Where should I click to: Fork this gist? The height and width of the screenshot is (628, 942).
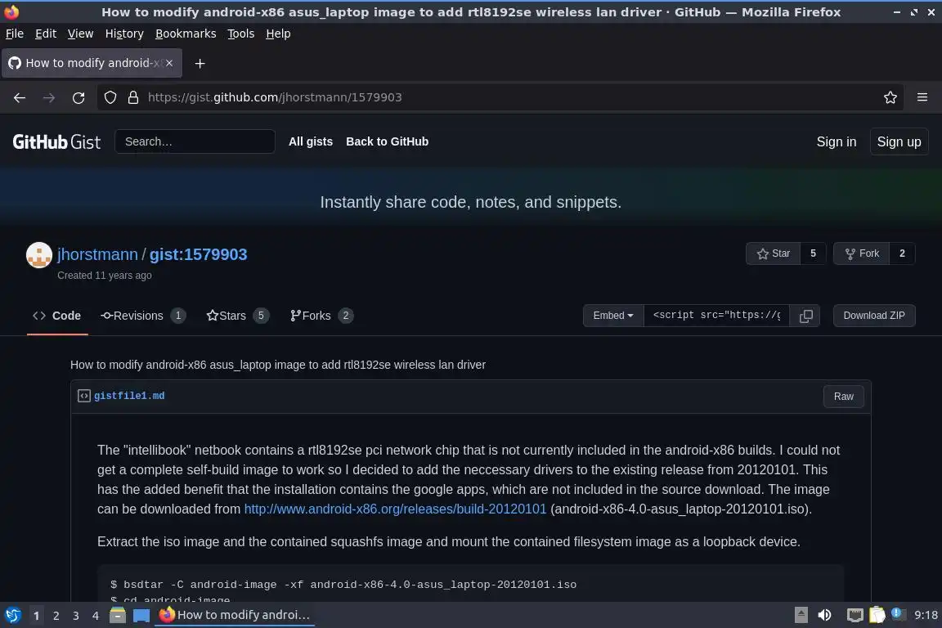862,253
